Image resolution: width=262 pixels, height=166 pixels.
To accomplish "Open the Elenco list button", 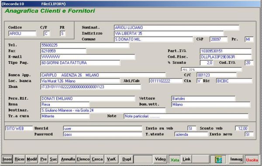I will tap(83, 159).
